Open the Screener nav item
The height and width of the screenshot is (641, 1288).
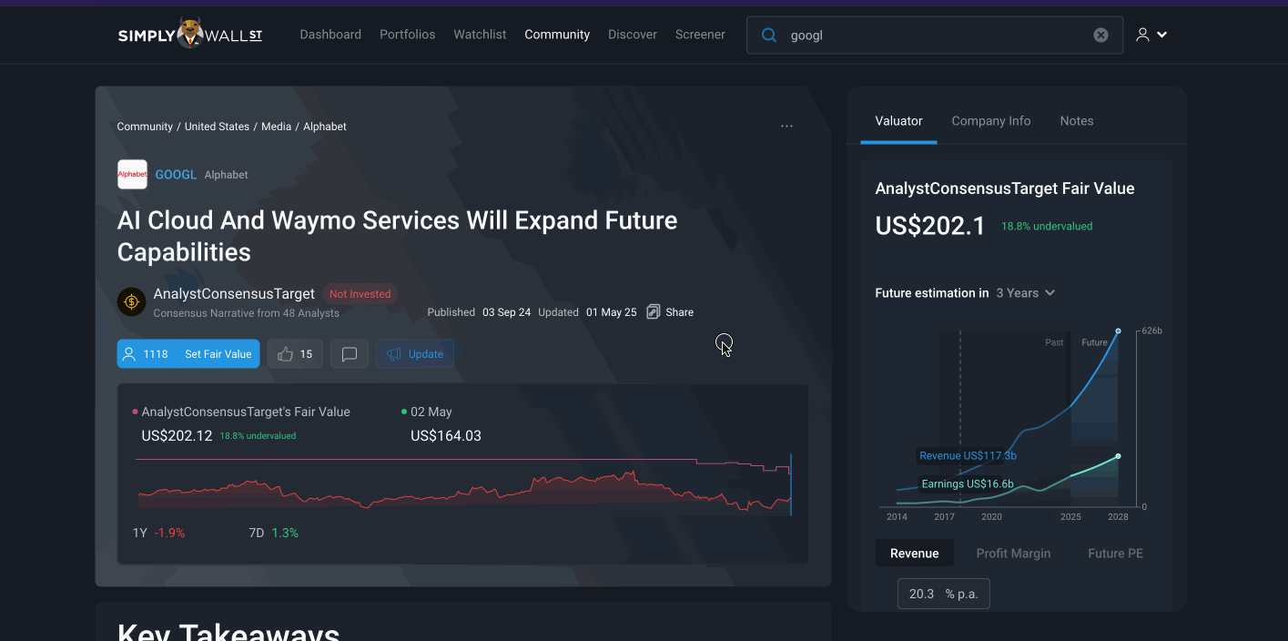(700, 35)
